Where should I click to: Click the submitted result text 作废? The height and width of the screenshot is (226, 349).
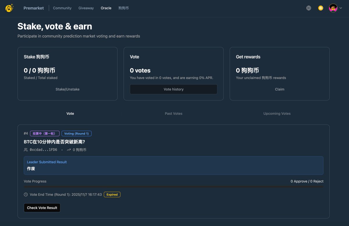[31, 168]
